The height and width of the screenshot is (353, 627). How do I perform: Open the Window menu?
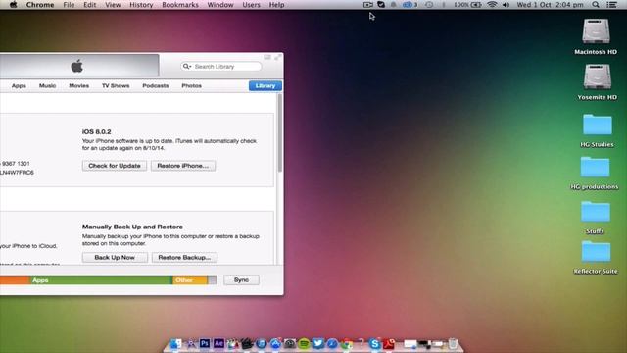pyautogui.click(x=220, y=5)
